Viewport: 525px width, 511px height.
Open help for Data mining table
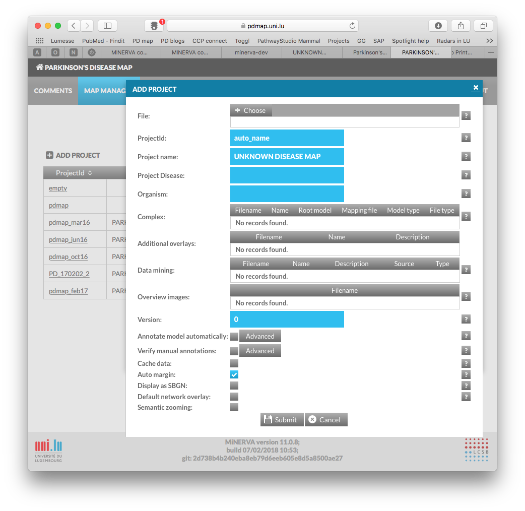click(x=466, y=270)
